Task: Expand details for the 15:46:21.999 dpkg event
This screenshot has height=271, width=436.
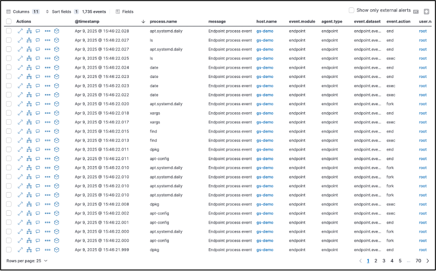Action: click(20, 250)
